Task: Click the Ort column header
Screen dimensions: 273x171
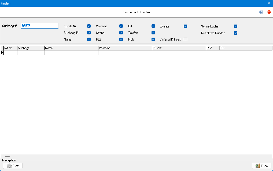Action: tap(246, 48)
